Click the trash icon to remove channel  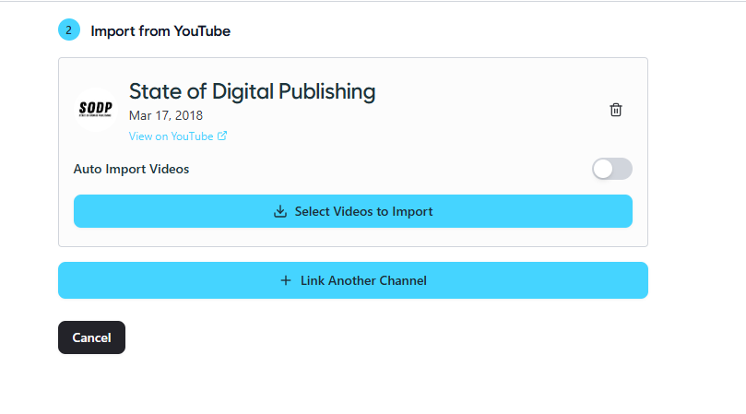(x=616, y=110)
